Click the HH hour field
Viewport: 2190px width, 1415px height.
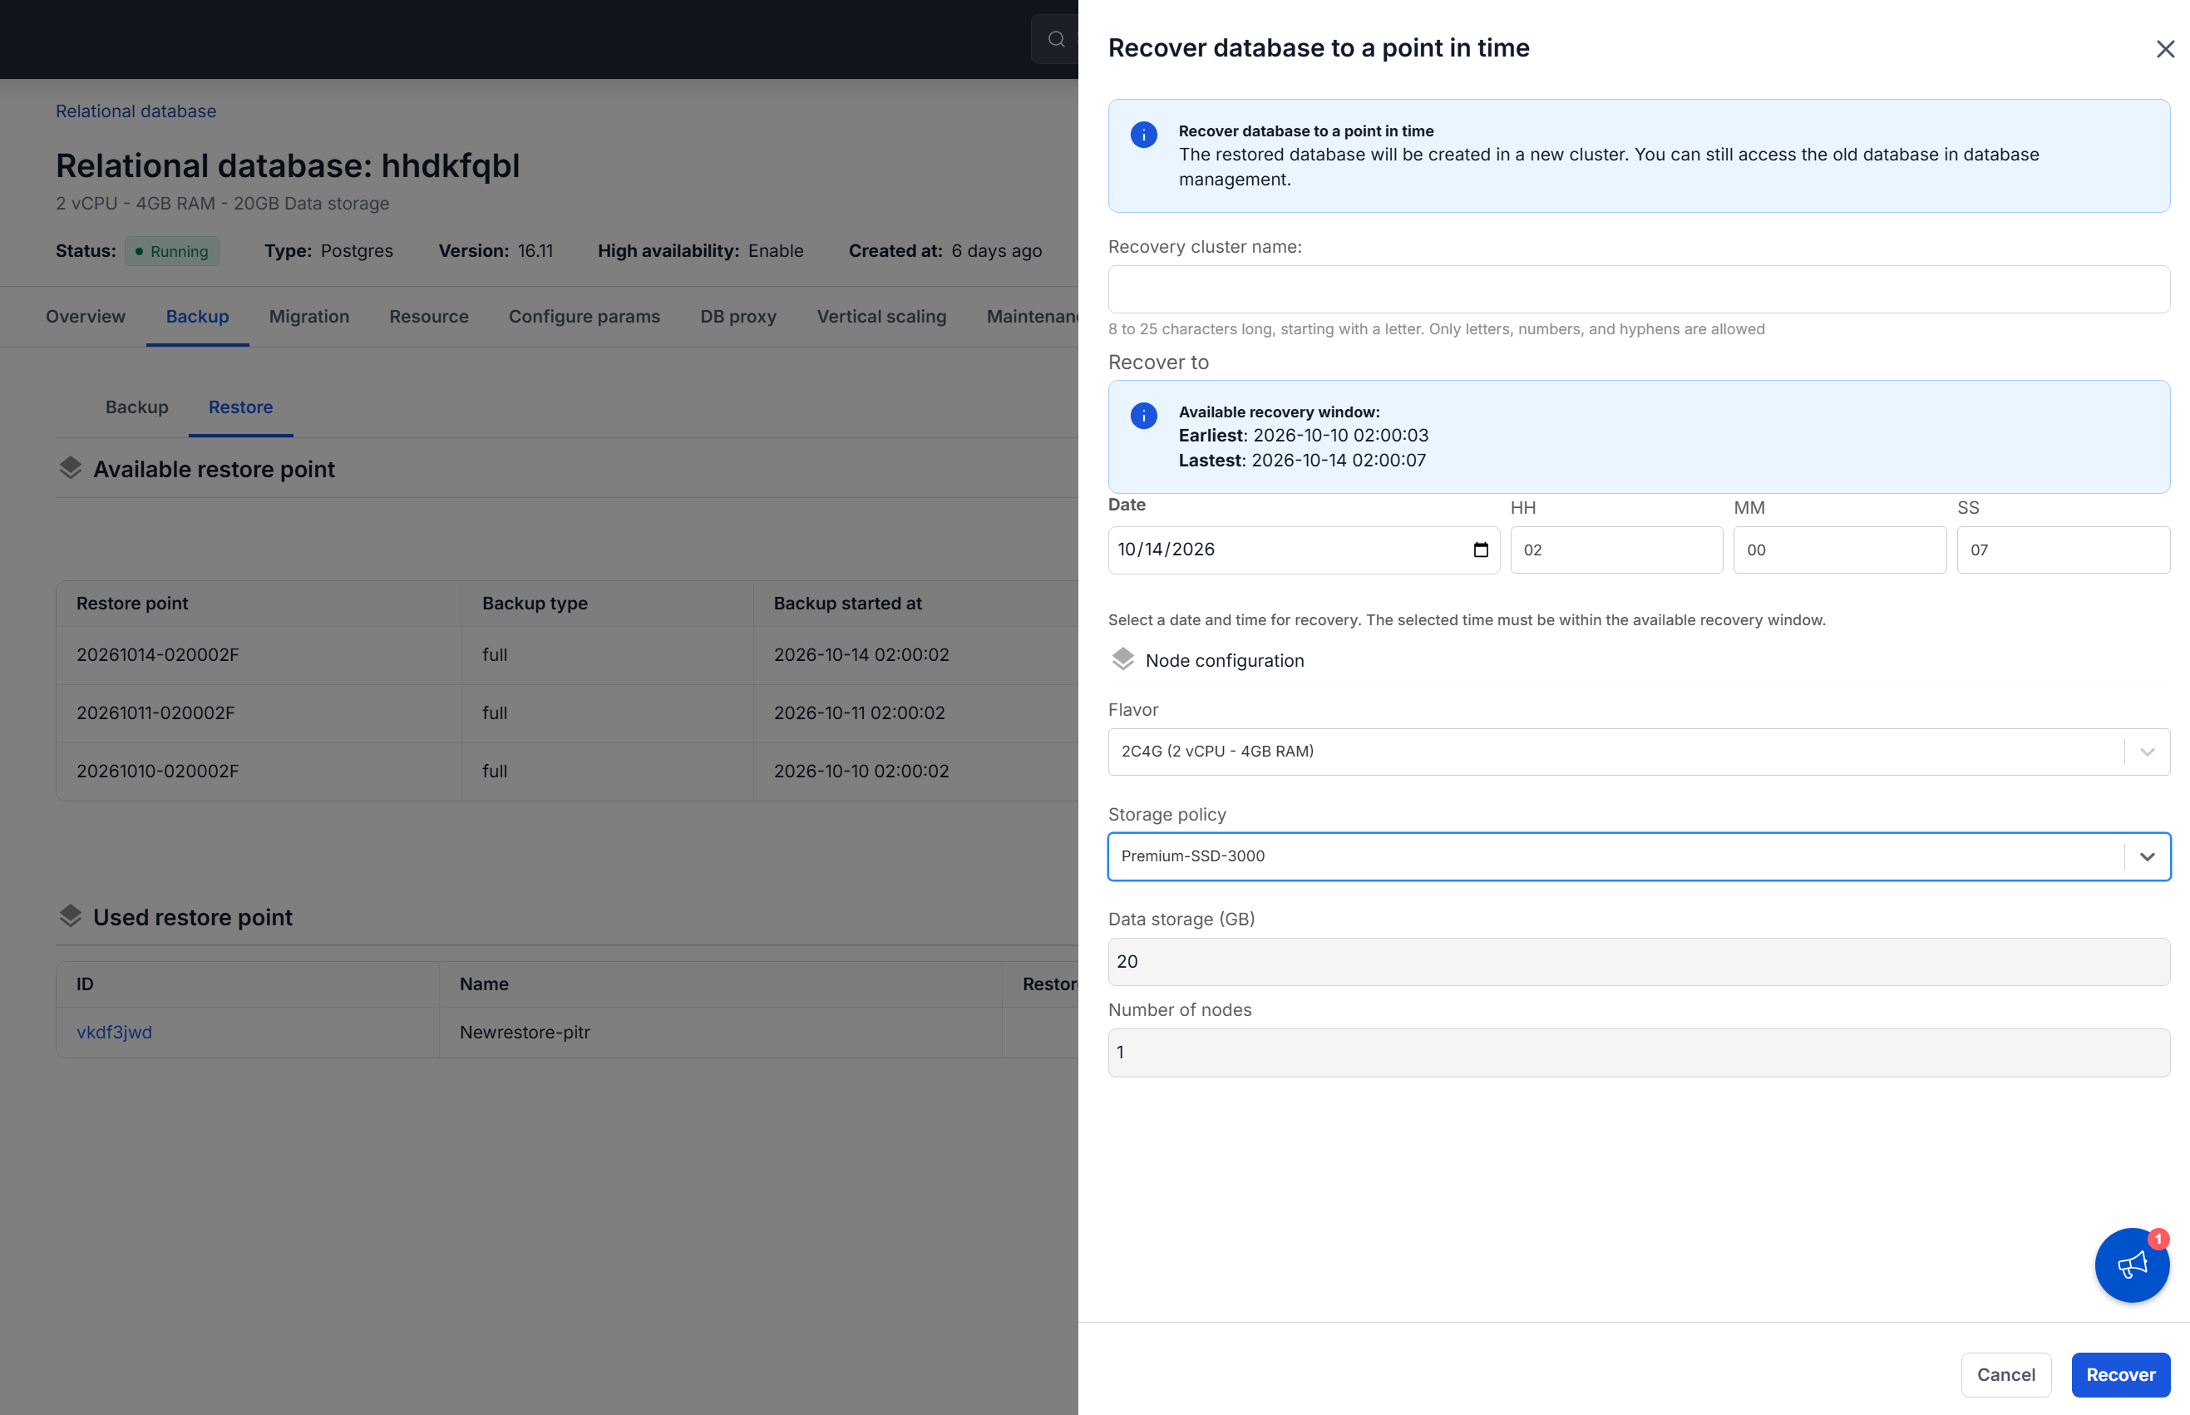pyautogui.click(x=1617, y=550)
